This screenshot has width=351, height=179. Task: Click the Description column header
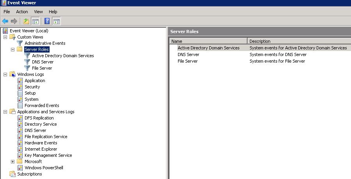[x=299, y=41]
